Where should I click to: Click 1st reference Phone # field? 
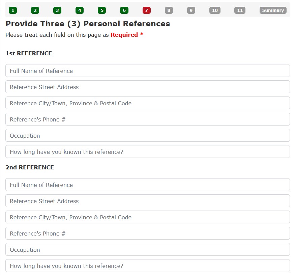pos(147,119)
